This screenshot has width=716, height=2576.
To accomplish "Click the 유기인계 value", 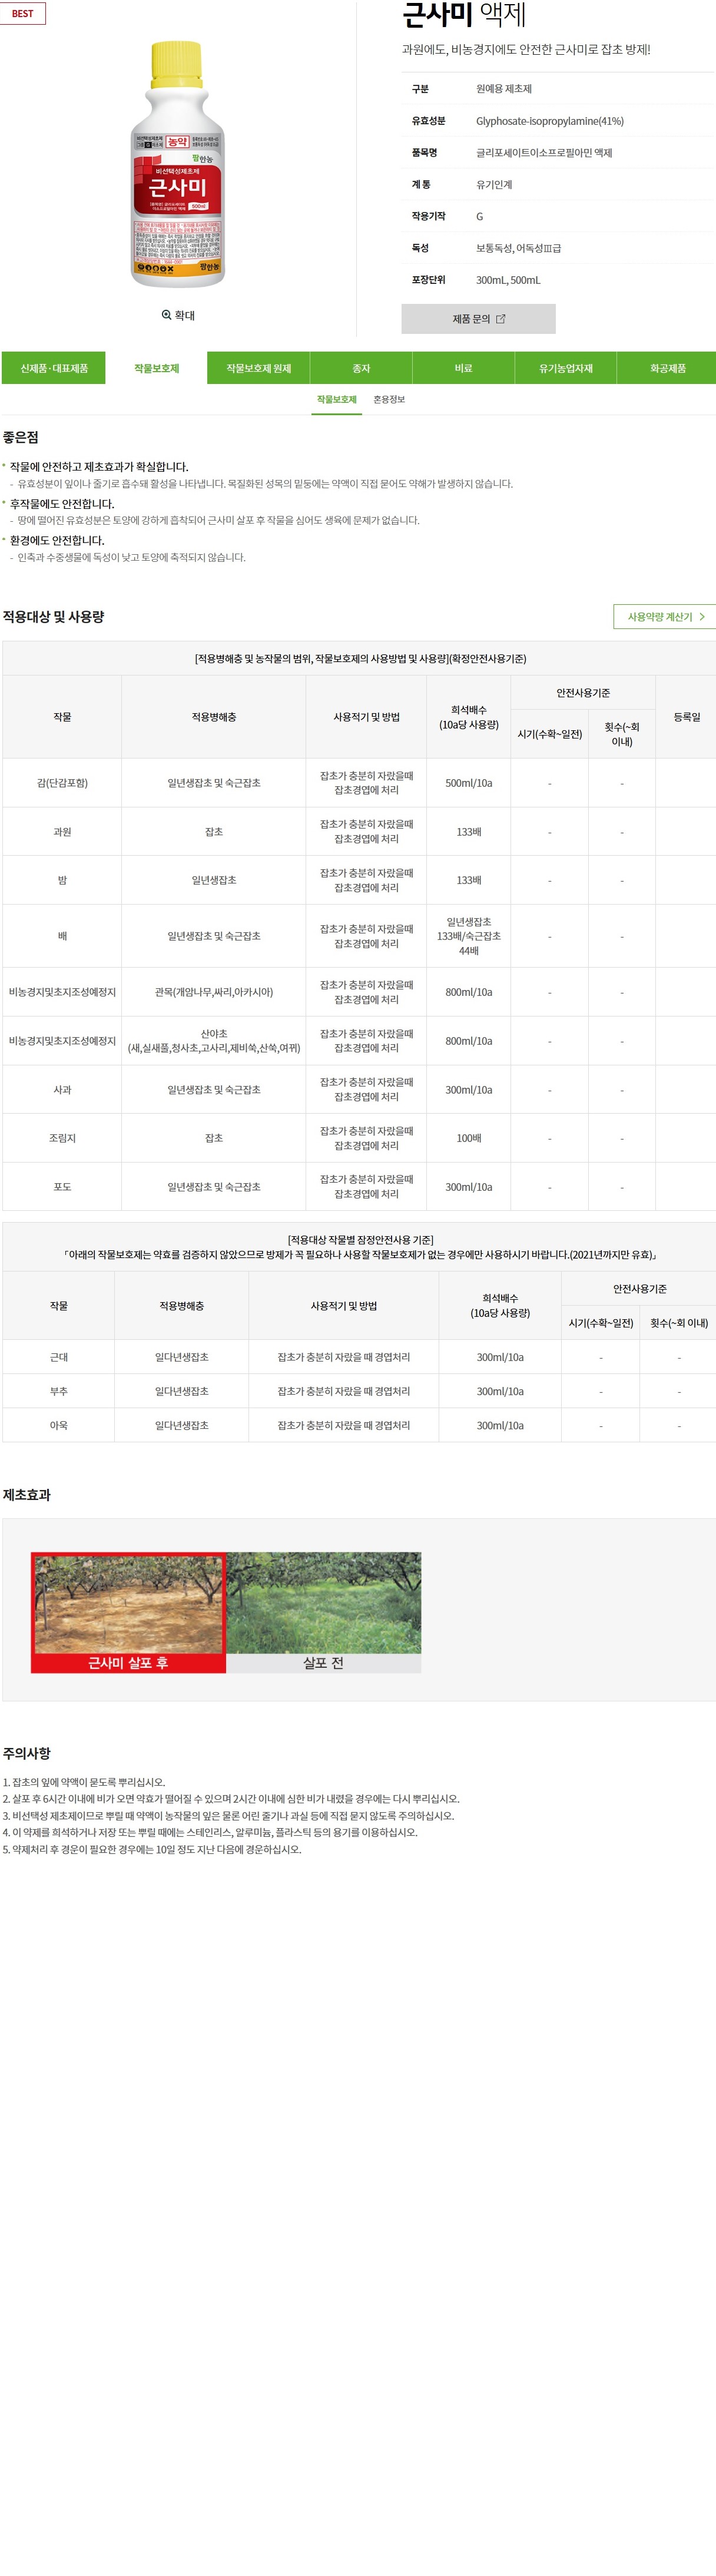I will point(494,185).
